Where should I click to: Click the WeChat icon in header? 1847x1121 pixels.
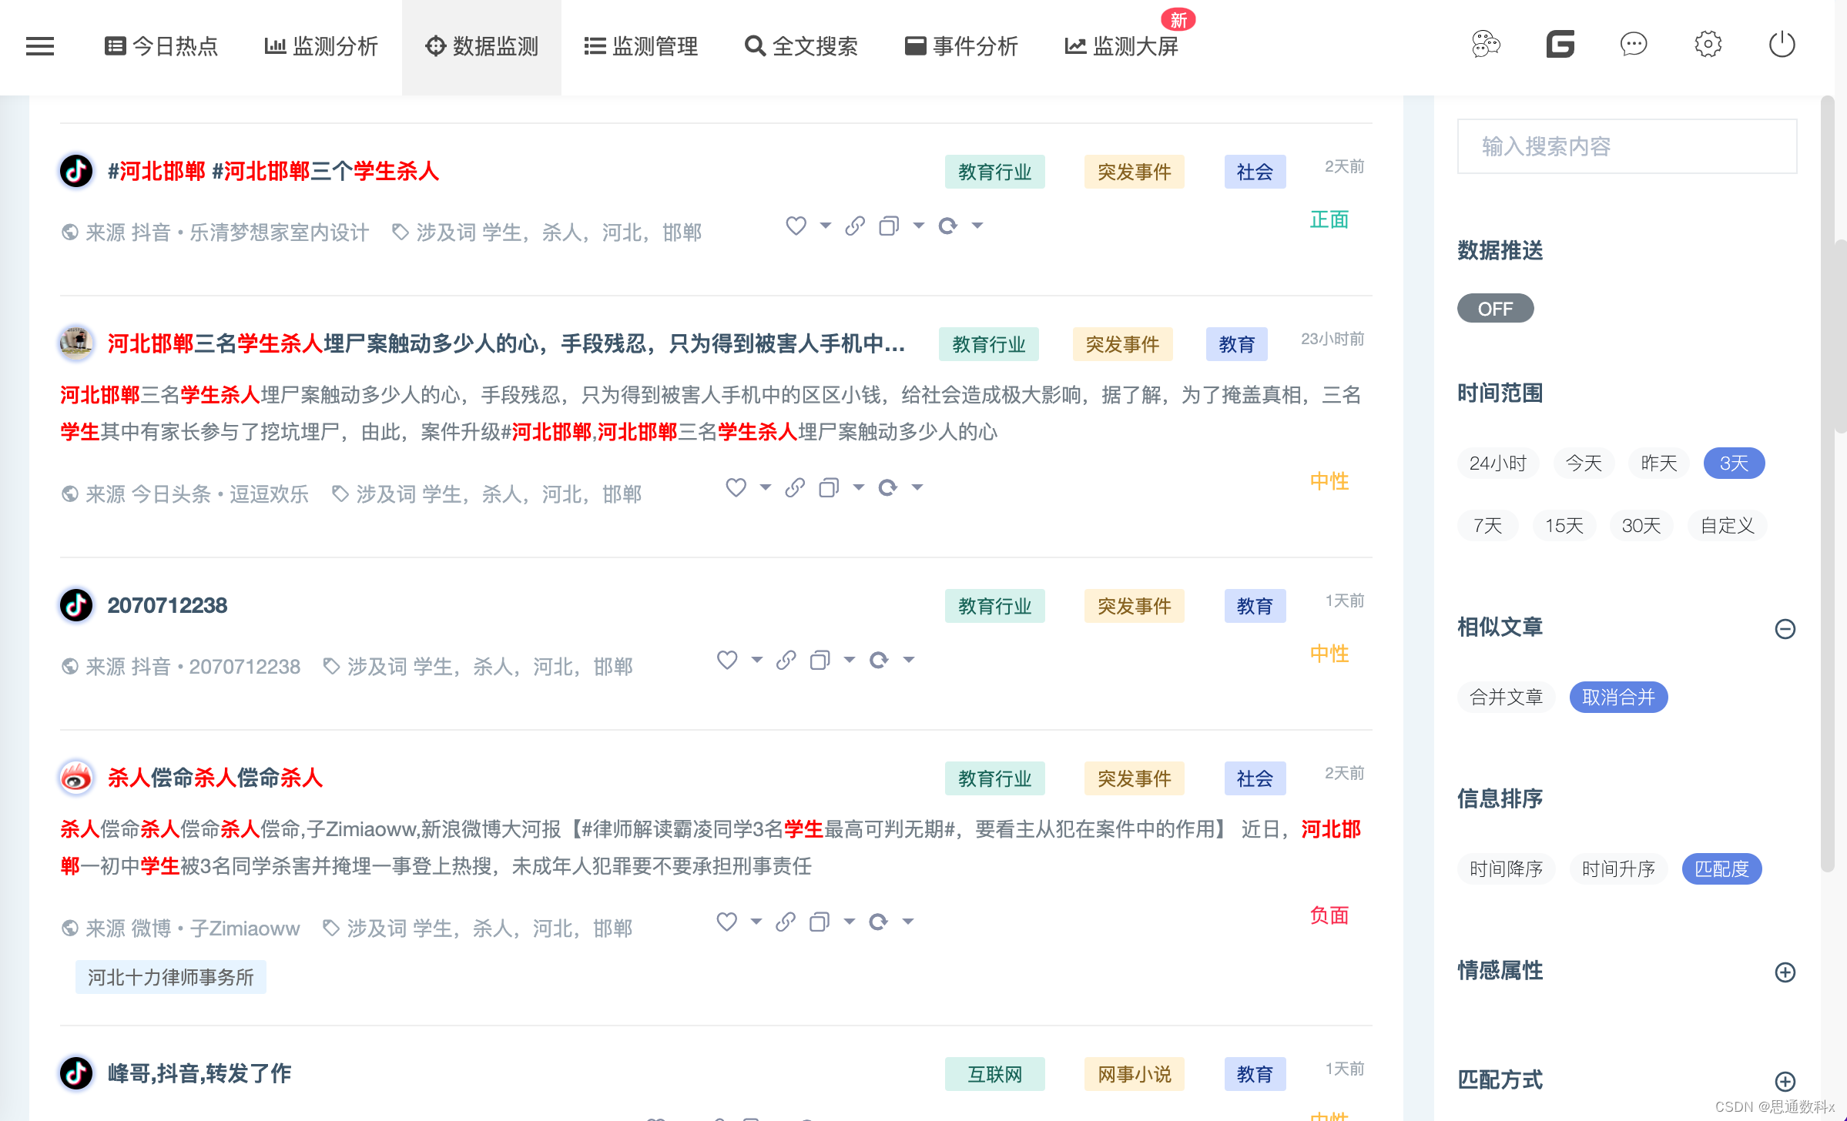click(1486, 45)
